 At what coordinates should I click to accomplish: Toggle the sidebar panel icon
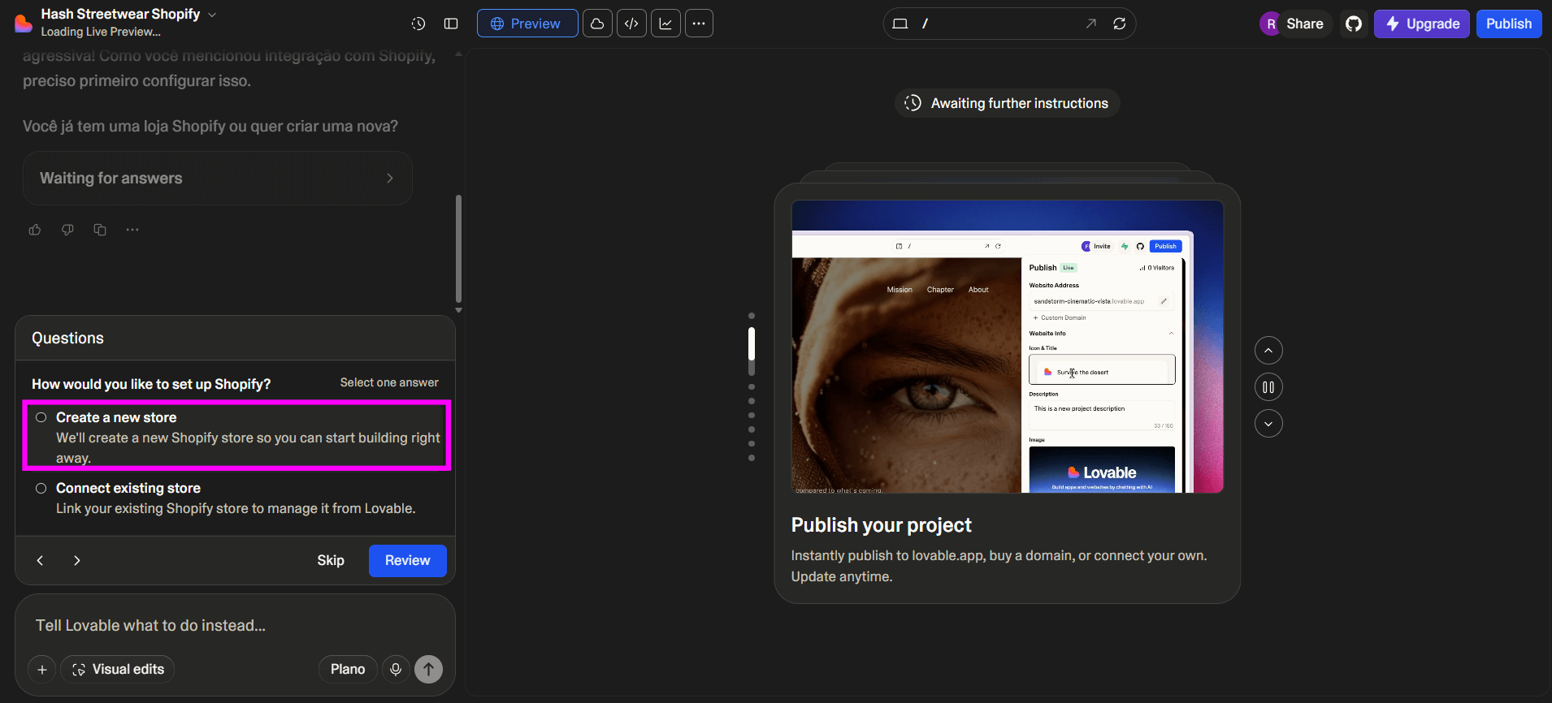point(451,24)
